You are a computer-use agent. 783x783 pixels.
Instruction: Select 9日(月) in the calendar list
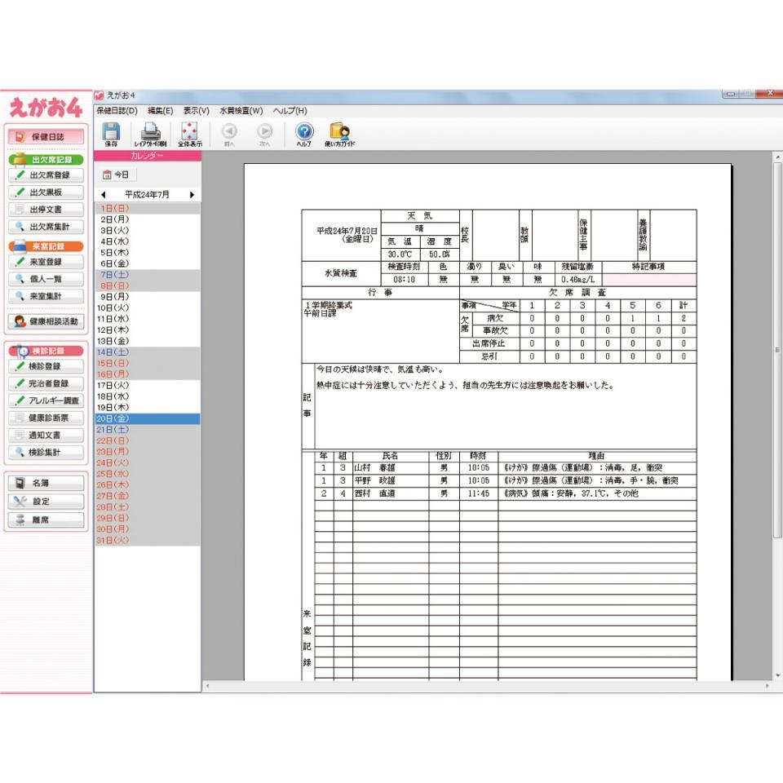tap(108, 298)
